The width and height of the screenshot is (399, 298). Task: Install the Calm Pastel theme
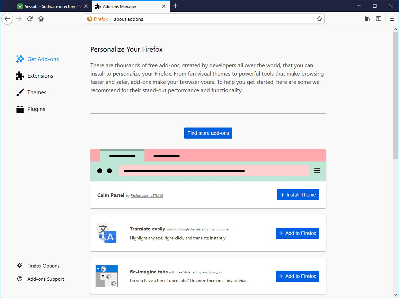pos(298,195)
